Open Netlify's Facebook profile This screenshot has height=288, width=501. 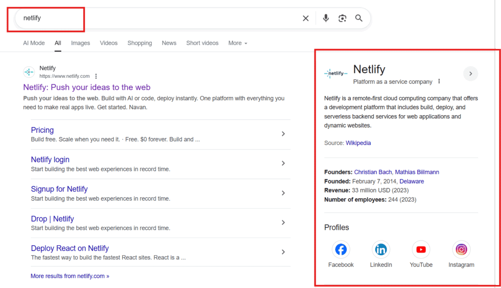click(341, 249)
